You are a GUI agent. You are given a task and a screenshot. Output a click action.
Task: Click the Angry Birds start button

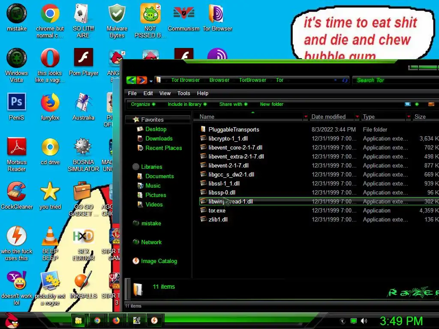tap(11, 320)
